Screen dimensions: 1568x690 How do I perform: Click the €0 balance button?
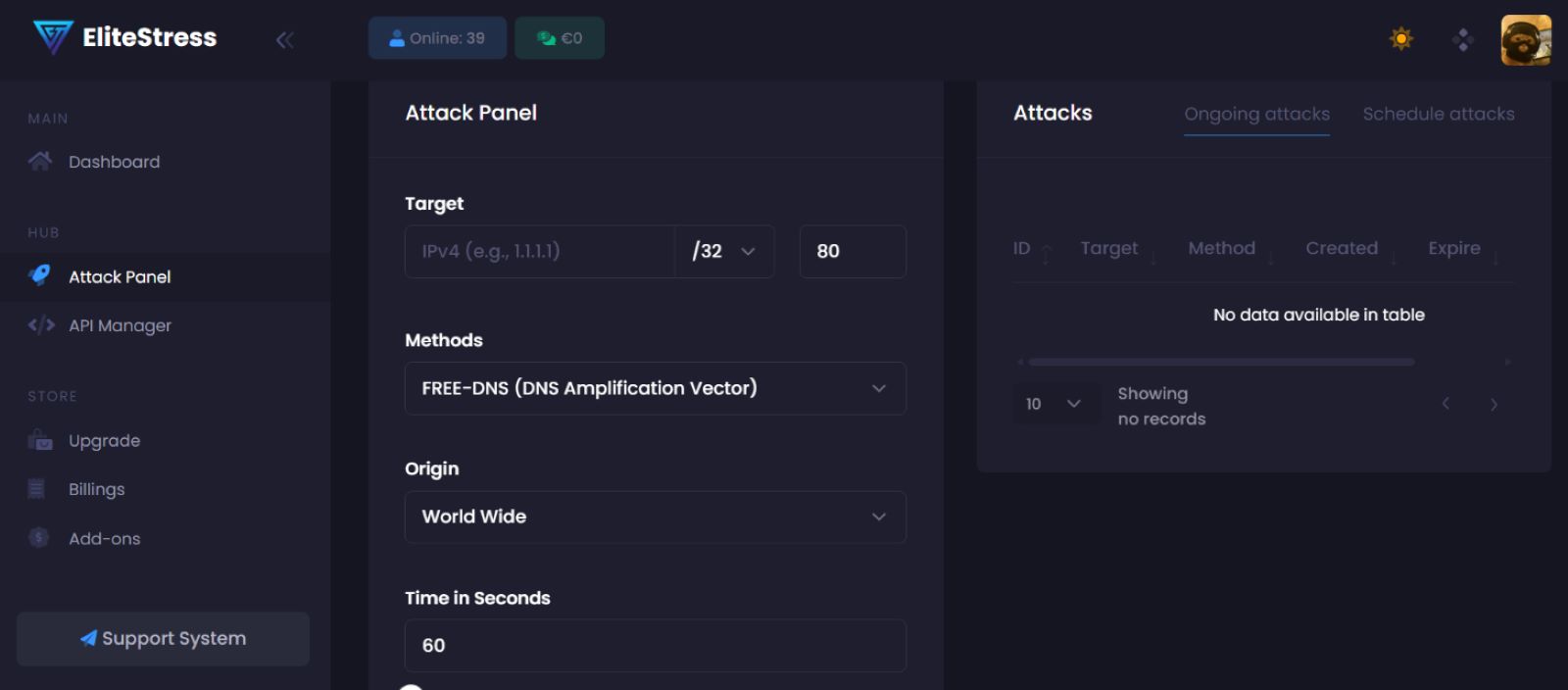(560, 38)
